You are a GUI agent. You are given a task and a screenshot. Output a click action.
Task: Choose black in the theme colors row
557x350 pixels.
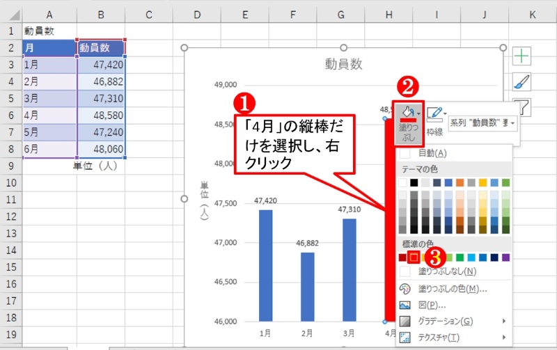click(x=414, y=182)
